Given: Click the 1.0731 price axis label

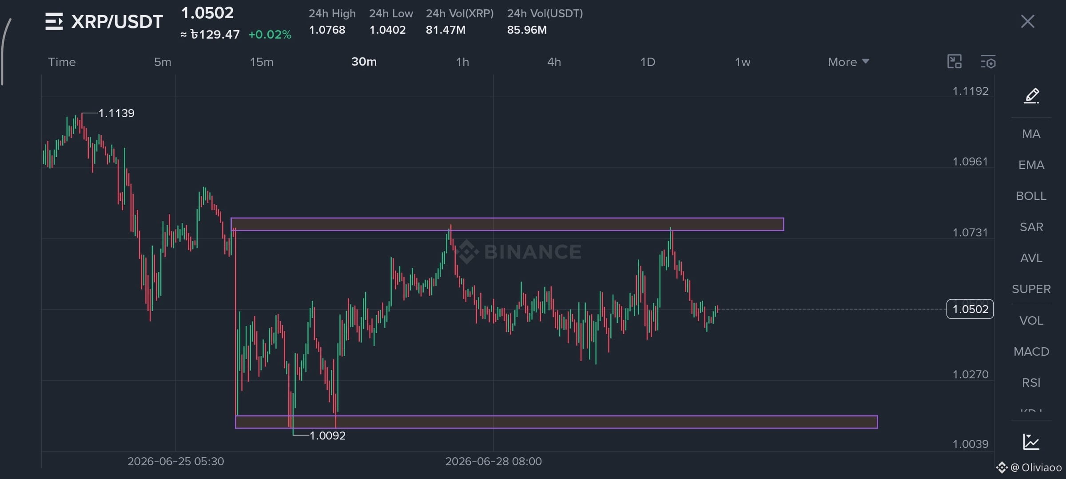Looking at the screenshot, I should pos(970,233).
